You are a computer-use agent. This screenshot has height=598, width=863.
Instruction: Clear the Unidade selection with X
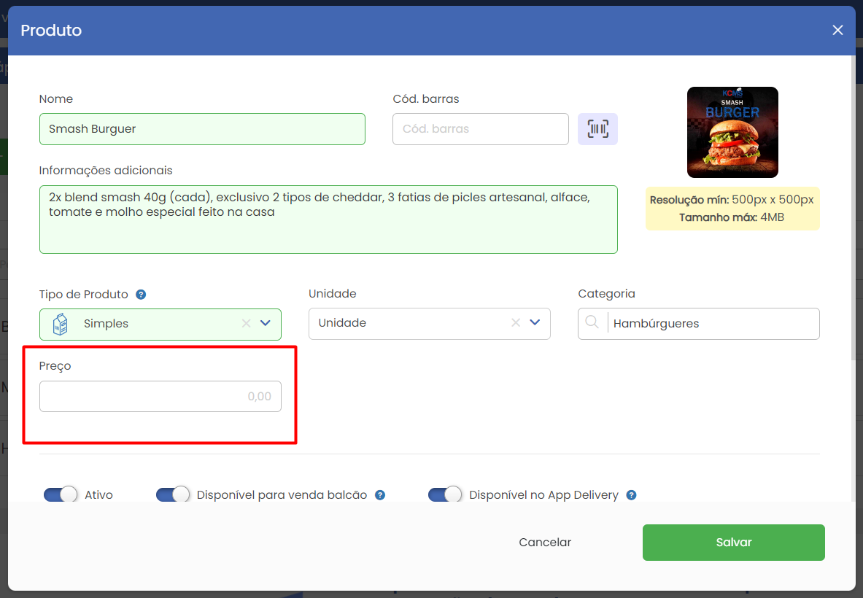(x=516, y=323)
